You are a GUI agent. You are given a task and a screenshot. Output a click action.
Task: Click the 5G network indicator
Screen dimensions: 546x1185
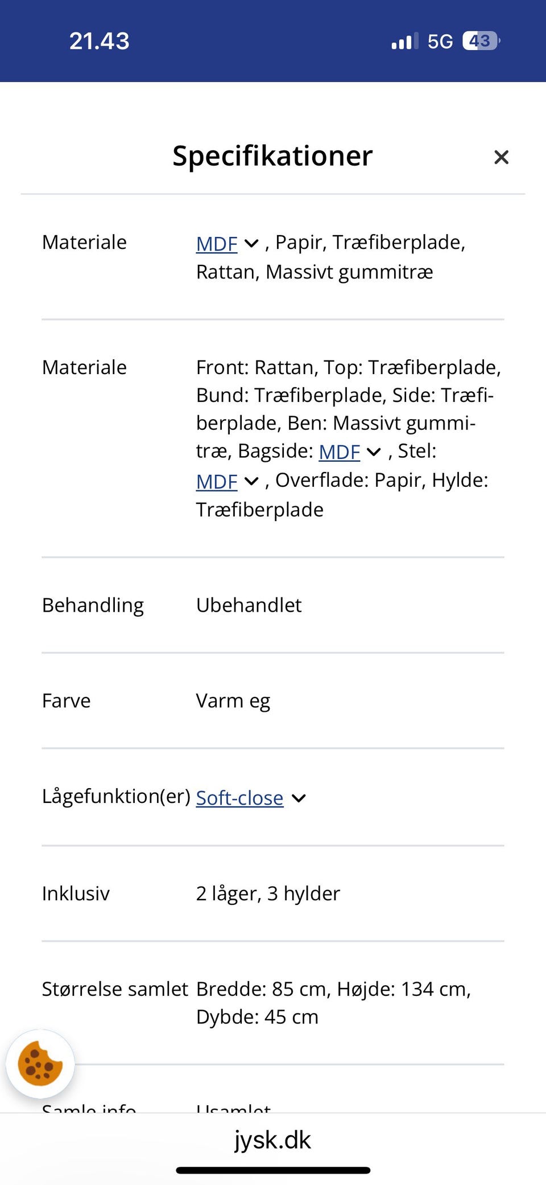[441, 40]
